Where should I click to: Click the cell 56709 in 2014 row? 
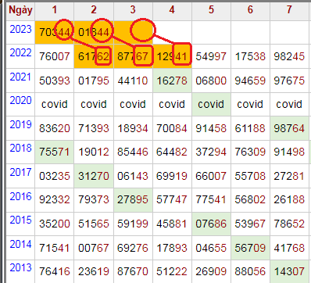tap(250, 248)
